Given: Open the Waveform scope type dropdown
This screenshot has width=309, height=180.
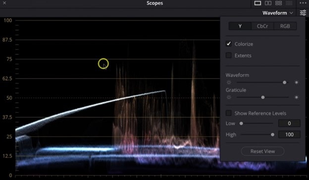Looking at the screenshot, I should pyautogui.click(x=277, y=13).
